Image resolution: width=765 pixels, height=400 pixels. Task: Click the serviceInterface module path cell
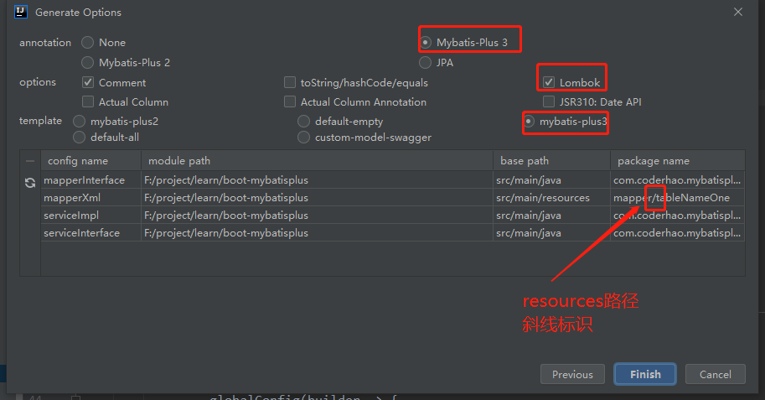point(317,233)
